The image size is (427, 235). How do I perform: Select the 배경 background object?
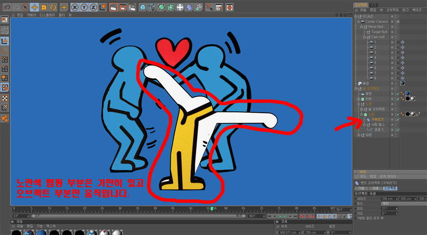pos(366,83)
